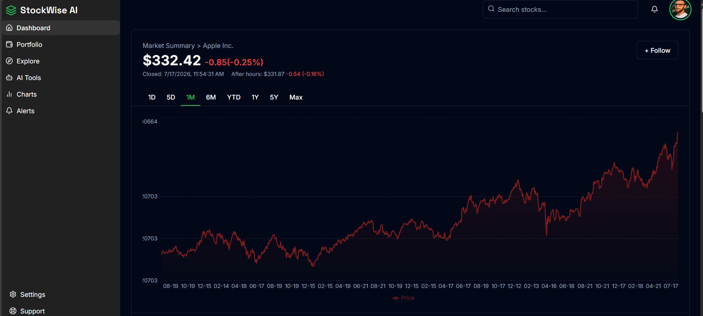Click the Dashboard home icon
Image resolution: width=703 pixels, height=316 pixels.
click(10, 28)
